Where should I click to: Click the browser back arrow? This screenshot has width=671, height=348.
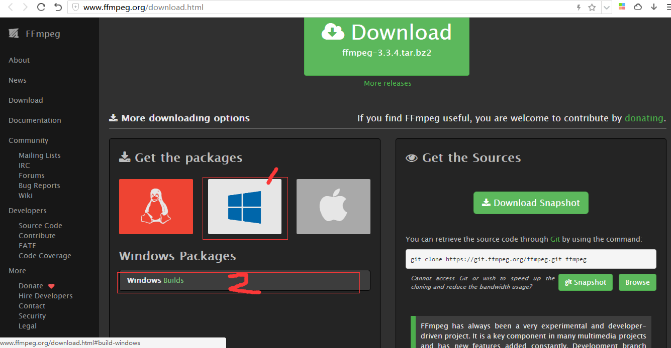point(11,7)
